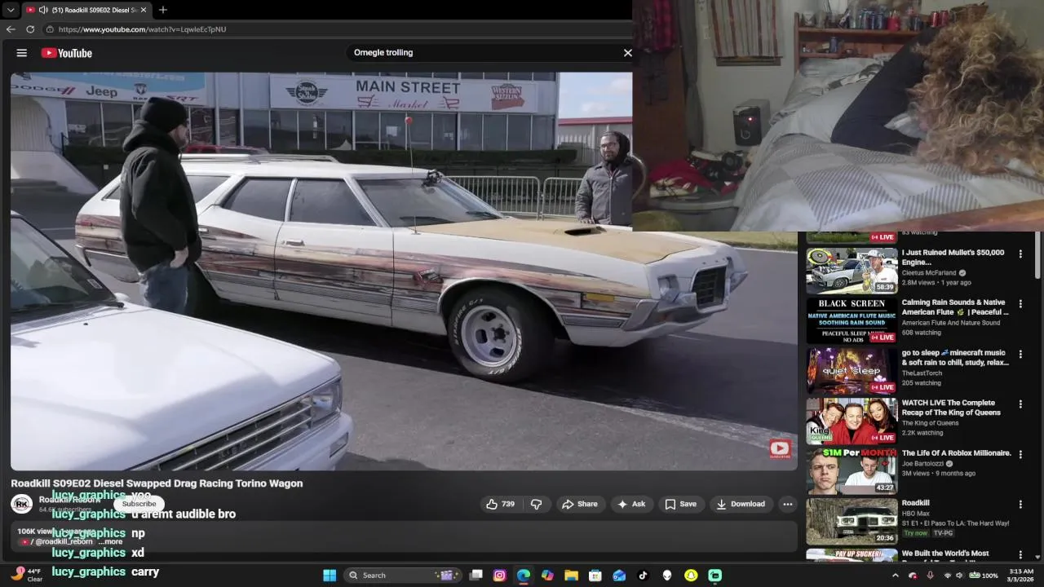Open 'I Just Ruined Mullet's $50,000 Engine' thumbnail
The image size is (1044, 587).
[852, 271]
